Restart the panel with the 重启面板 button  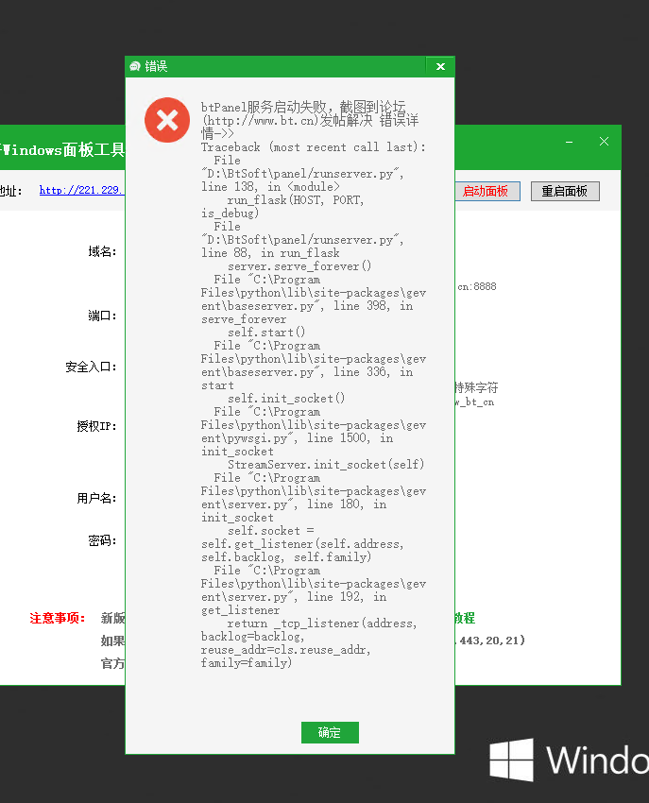(565, 191)
